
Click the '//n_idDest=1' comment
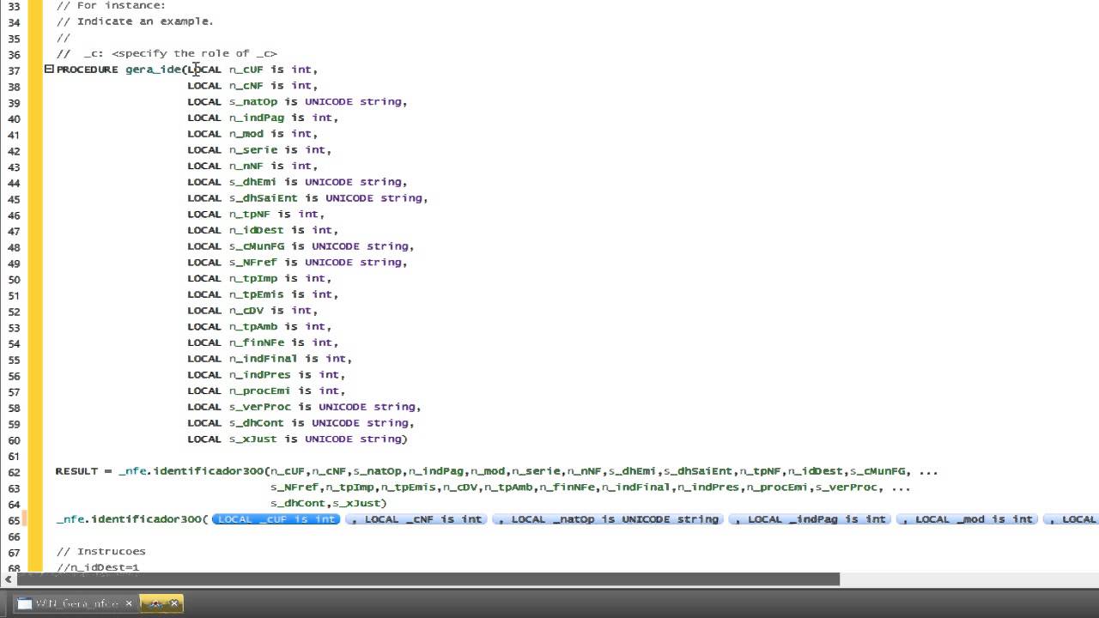pos(98,567)
